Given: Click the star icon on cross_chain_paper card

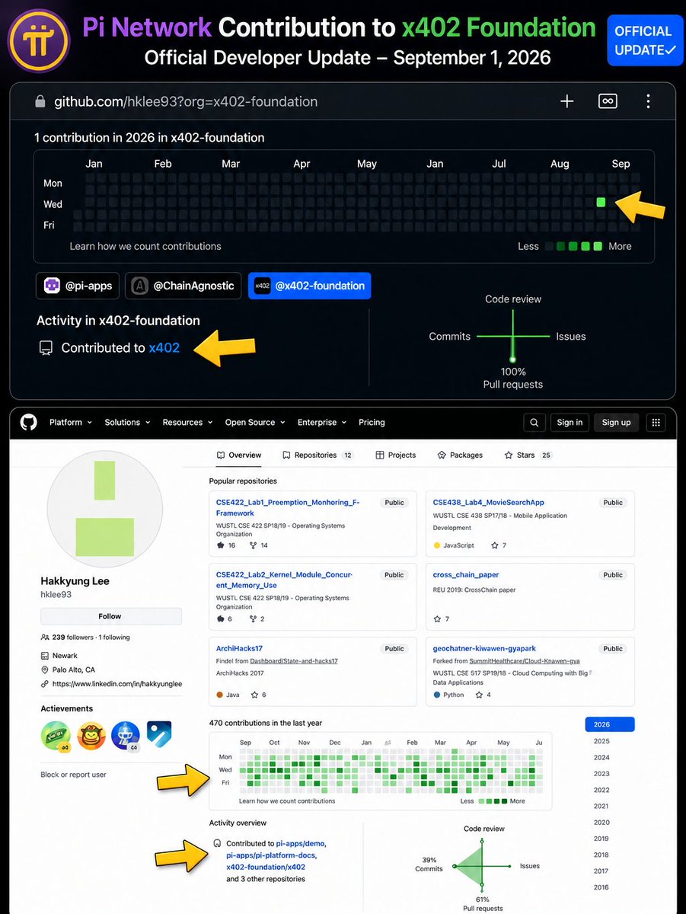Looking at the screenshot, I should pos(437,618).
